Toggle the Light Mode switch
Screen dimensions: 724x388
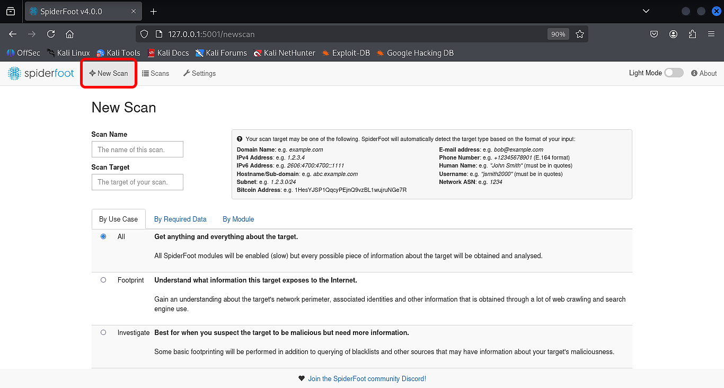pos(674,73)
